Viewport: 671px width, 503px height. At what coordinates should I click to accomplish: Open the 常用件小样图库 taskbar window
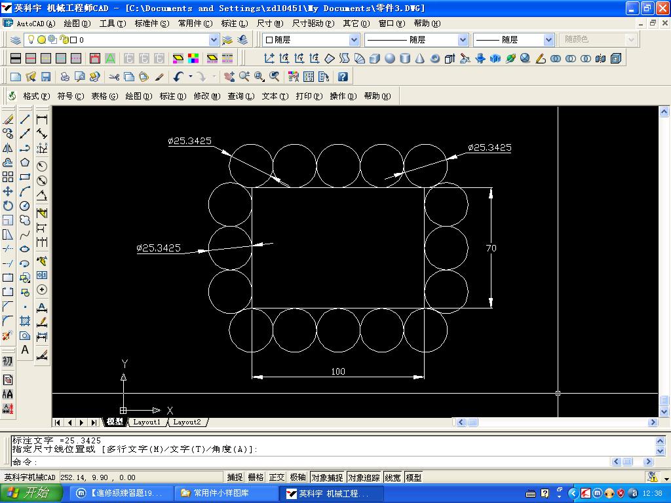click(x=226, y=493)
